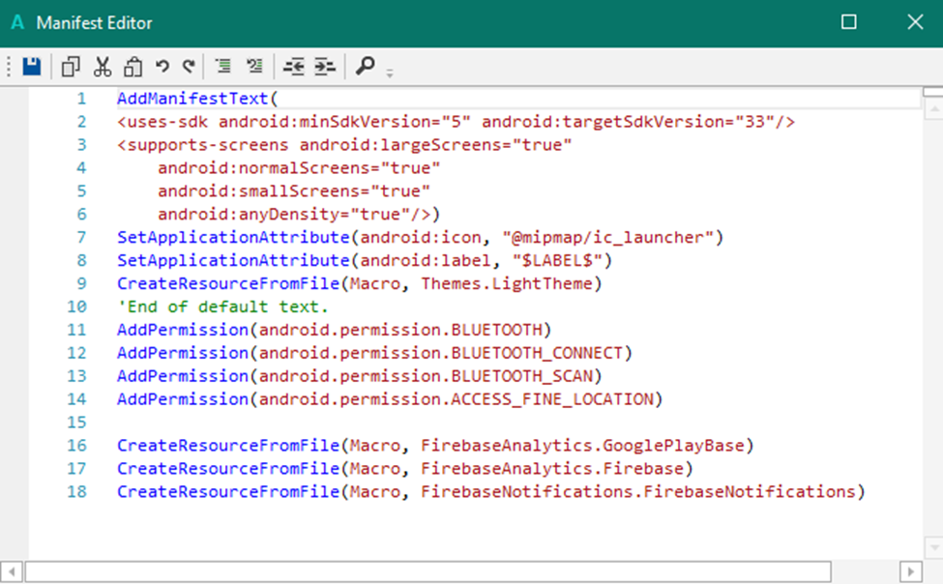
Task: Click the uses-sdk minSdkVersion line
Action: pyautogui.click(x=456, y=122)
